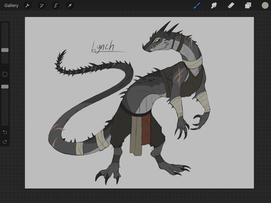Open the Actions wrench menu
The image size is (271, 203).
pos(27,6)
